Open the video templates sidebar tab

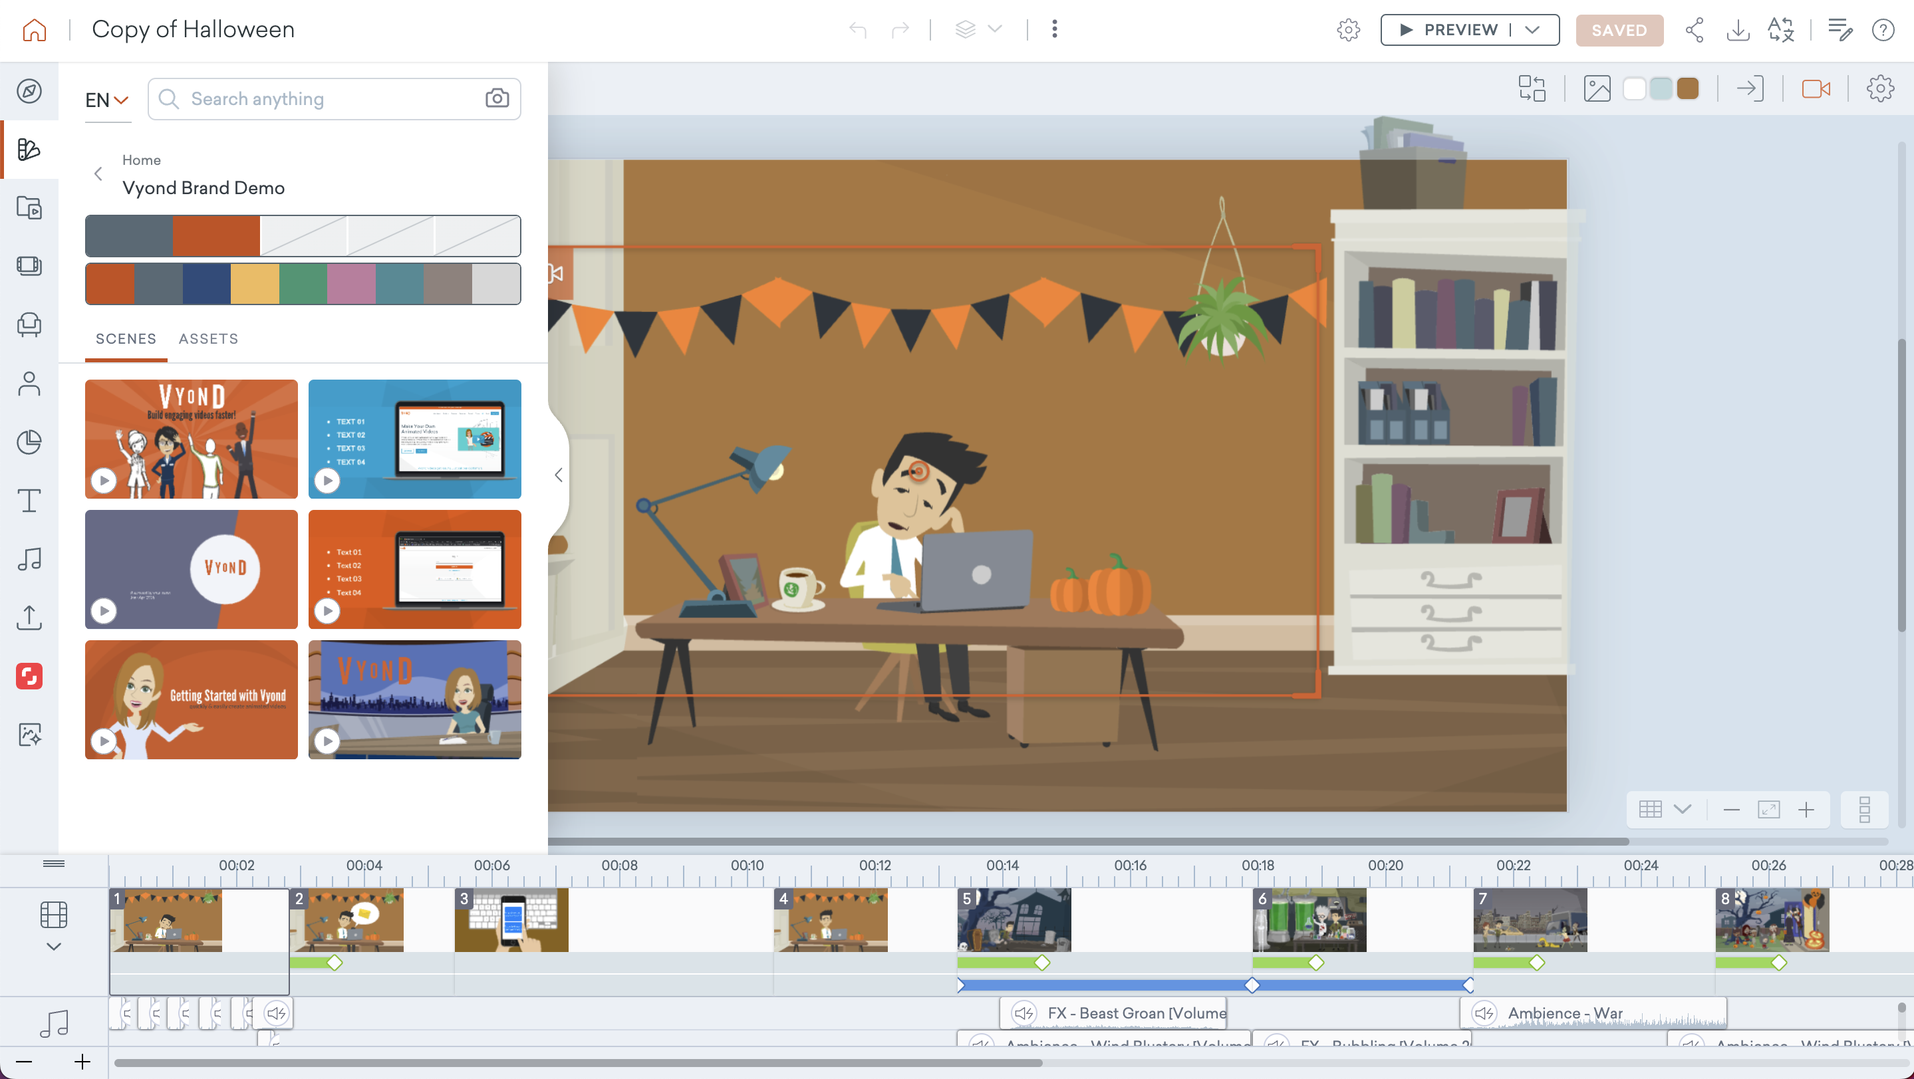point(29,208)
